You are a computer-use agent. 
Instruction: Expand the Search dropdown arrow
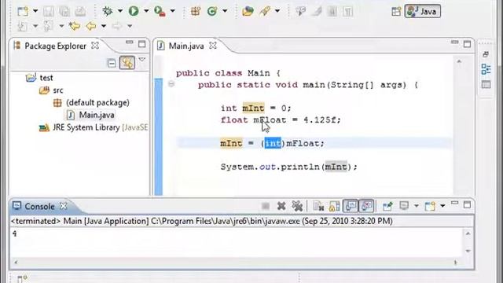277,11
